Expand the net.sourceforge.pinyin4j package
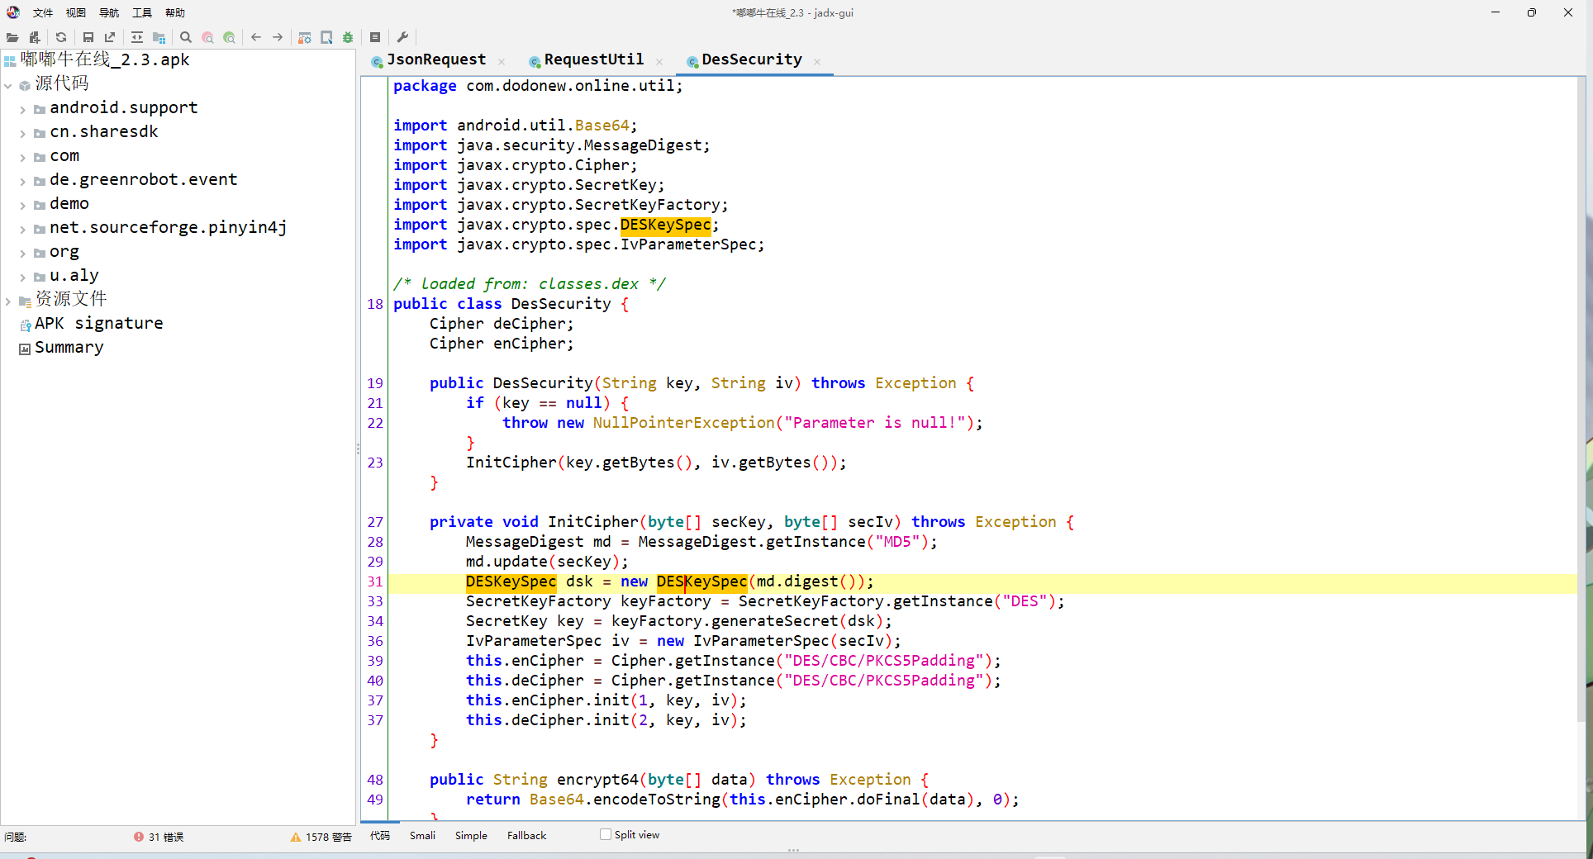The width and height of the screenshot is (1593, 859). [22, 229]
